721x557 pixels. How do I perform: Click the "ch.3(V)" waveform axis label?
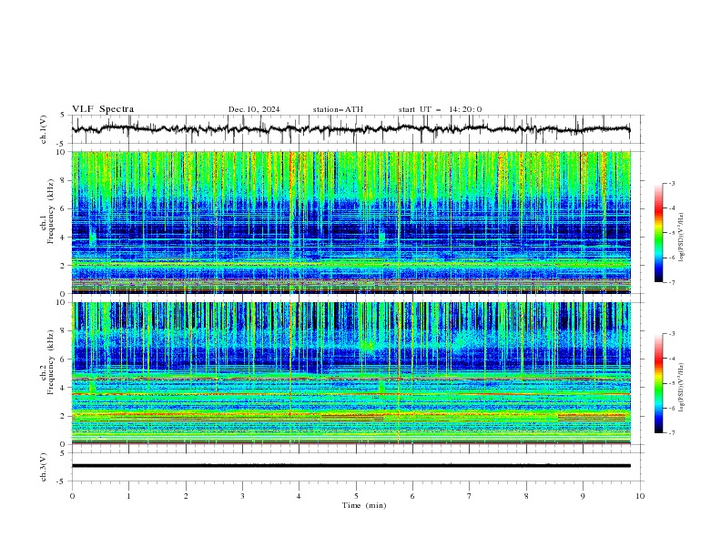pos(44,467)
